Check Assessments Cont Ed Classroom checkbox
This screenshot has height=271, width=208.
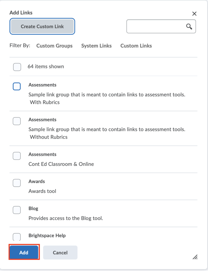pyautogui.click(x=17, y=156)
